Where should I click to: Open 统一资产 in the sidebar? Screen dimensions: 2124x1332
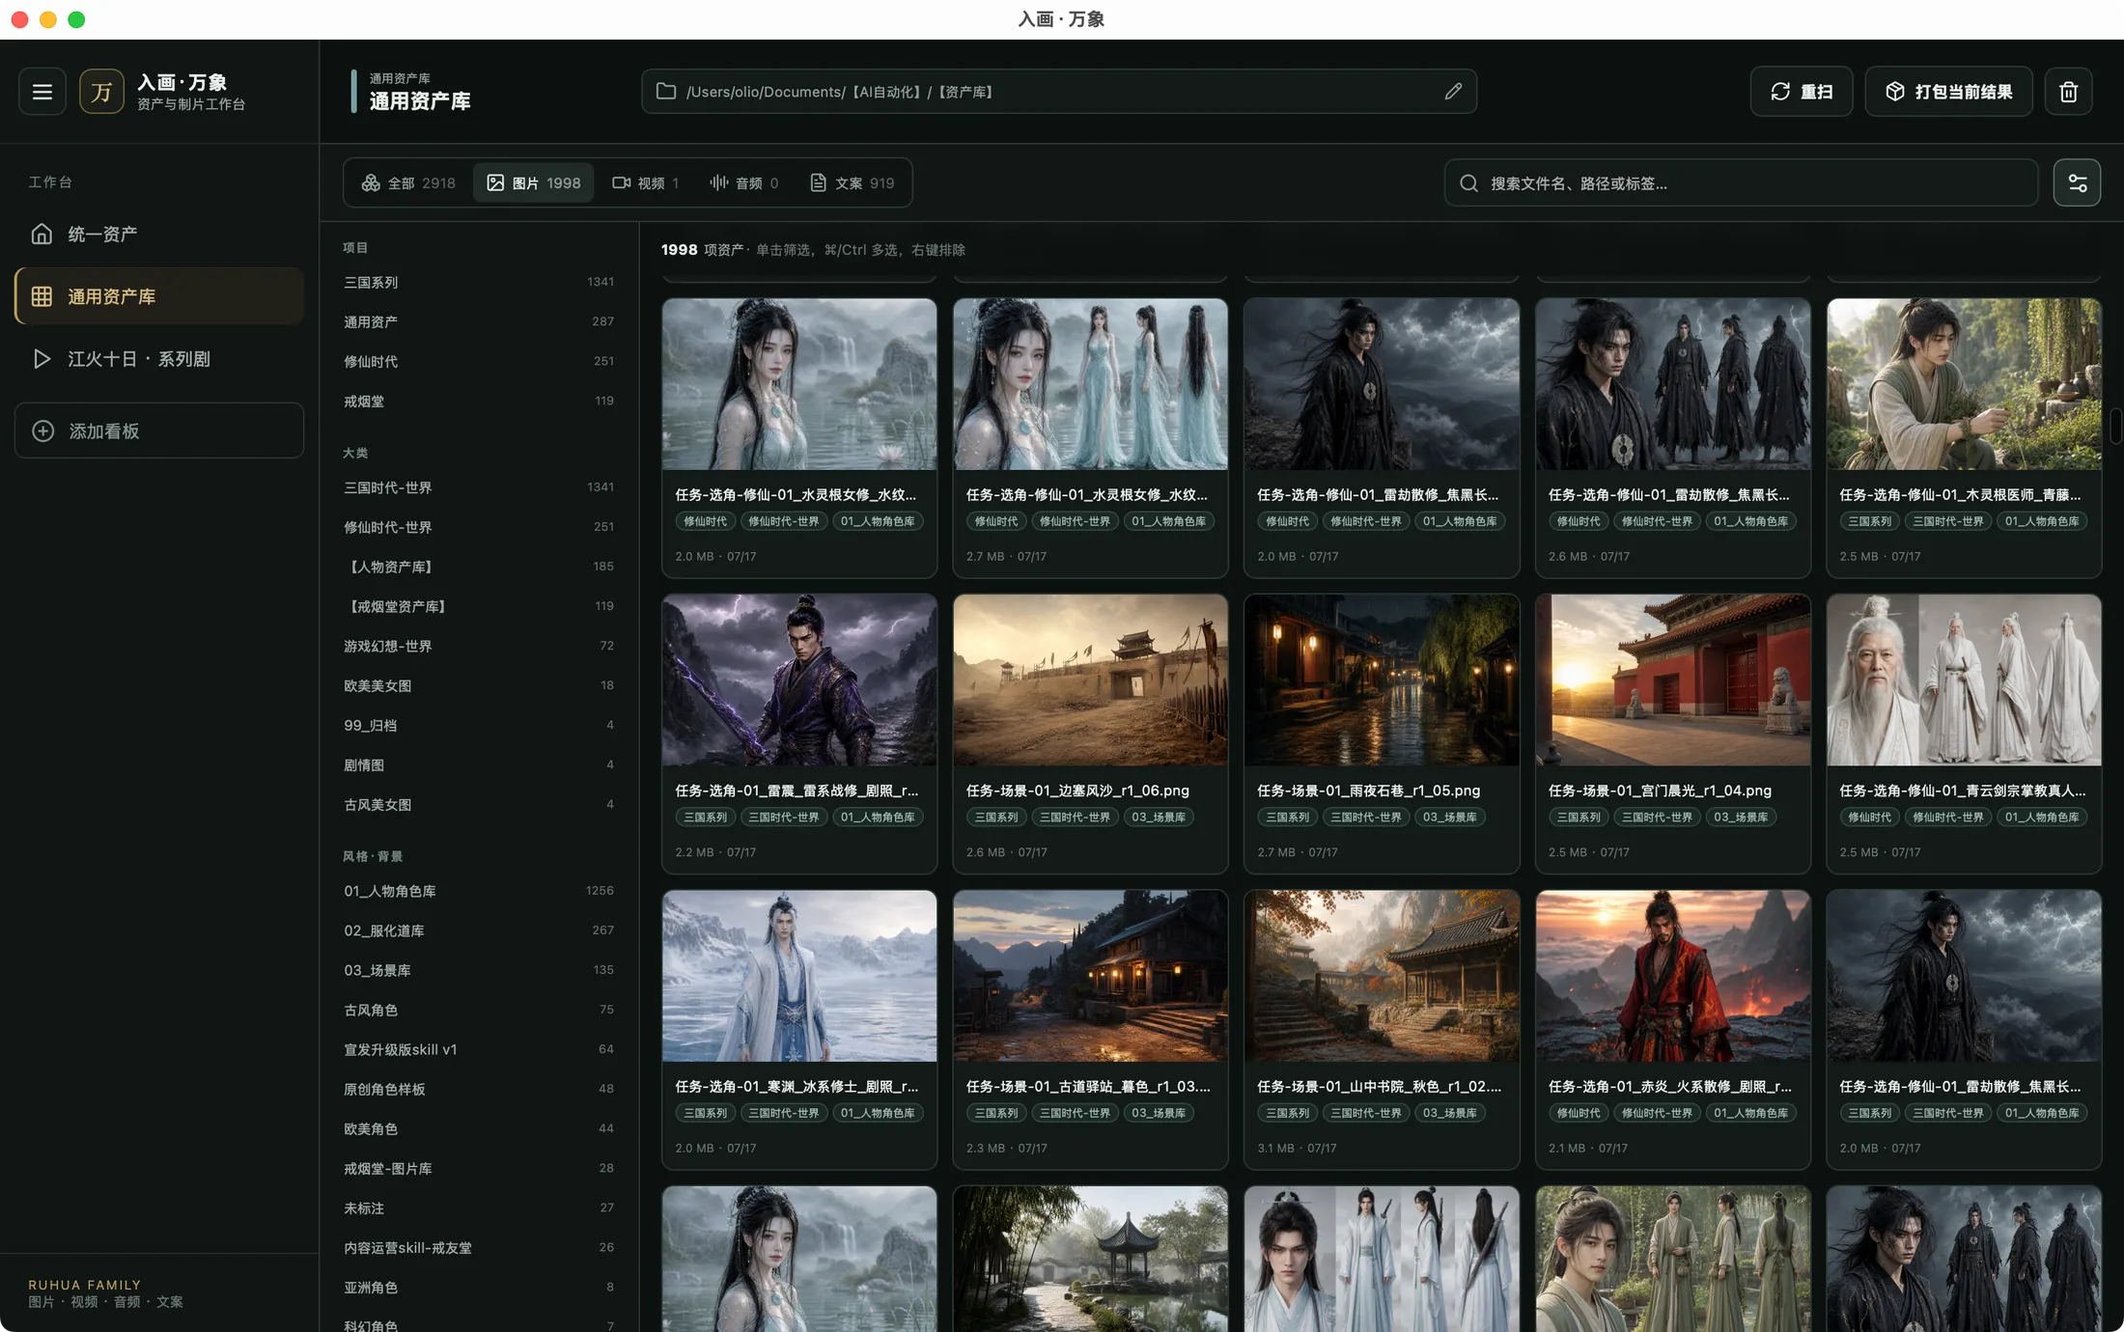pos(159,234)
